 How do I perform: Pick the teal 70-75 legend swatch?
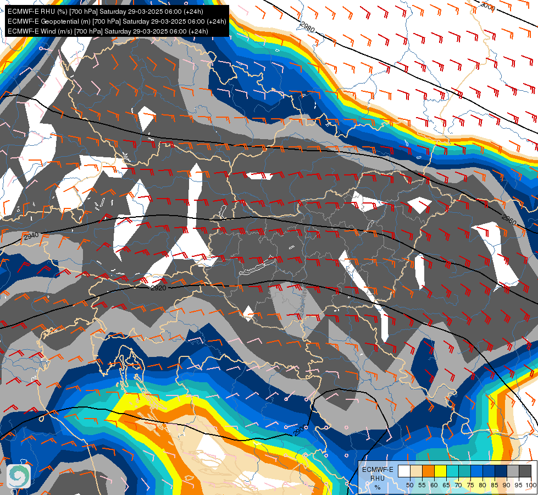click(464, 471)
